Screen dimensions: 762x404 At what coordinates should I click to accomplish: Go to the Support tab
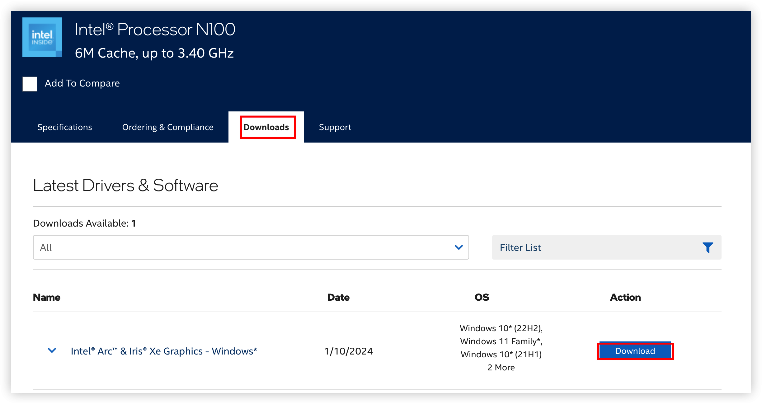[335, 127]
